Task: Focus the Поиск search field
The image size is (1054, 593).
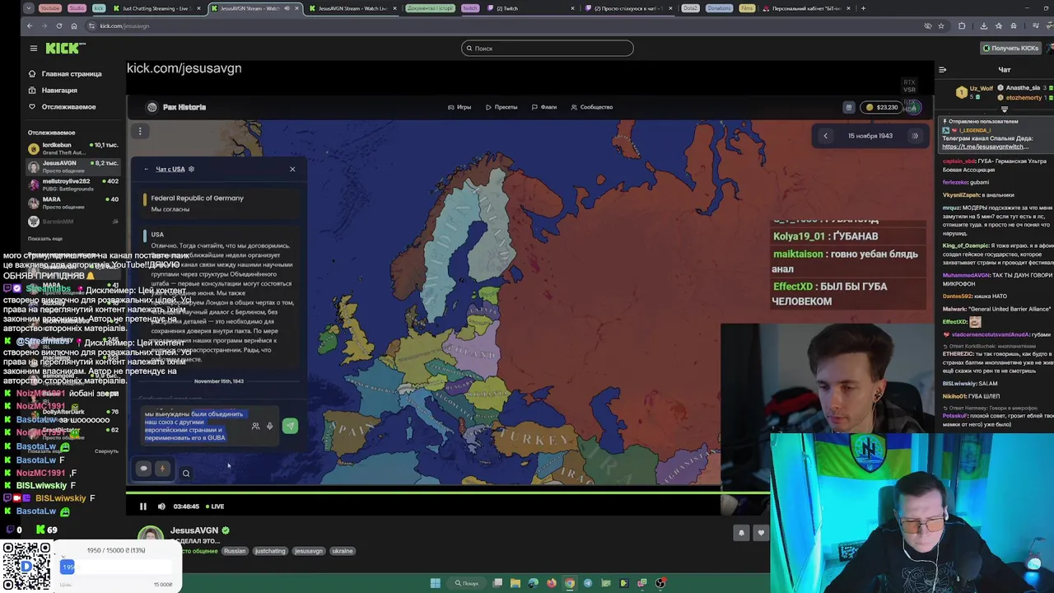Action: (x=548, y=49)
